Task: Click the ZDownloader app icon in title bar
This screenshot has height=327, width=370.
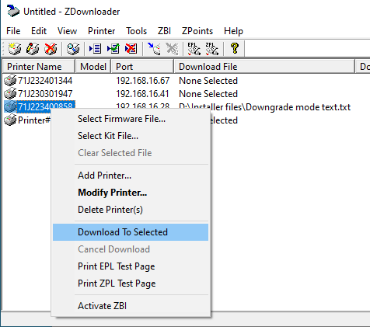Action: coord(12,11)
